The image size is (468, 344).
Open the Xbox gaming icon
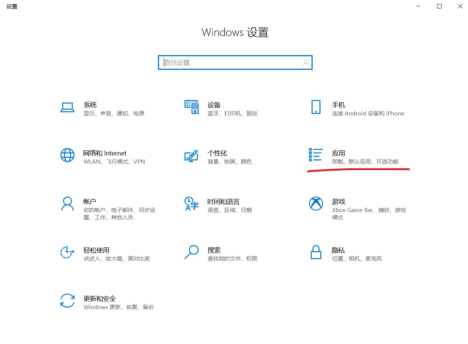click(x=316, y=204)
